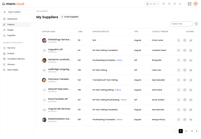Toggle eye icon for LinguaCraft Services row
Viewport: 201px width, 139px height.
click(191, 110)
